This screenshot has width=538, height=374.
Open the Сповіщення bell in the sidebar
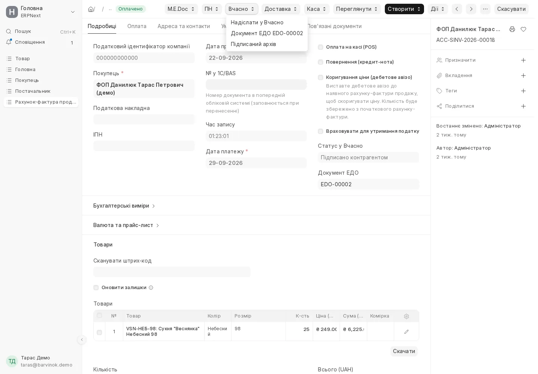9,42
